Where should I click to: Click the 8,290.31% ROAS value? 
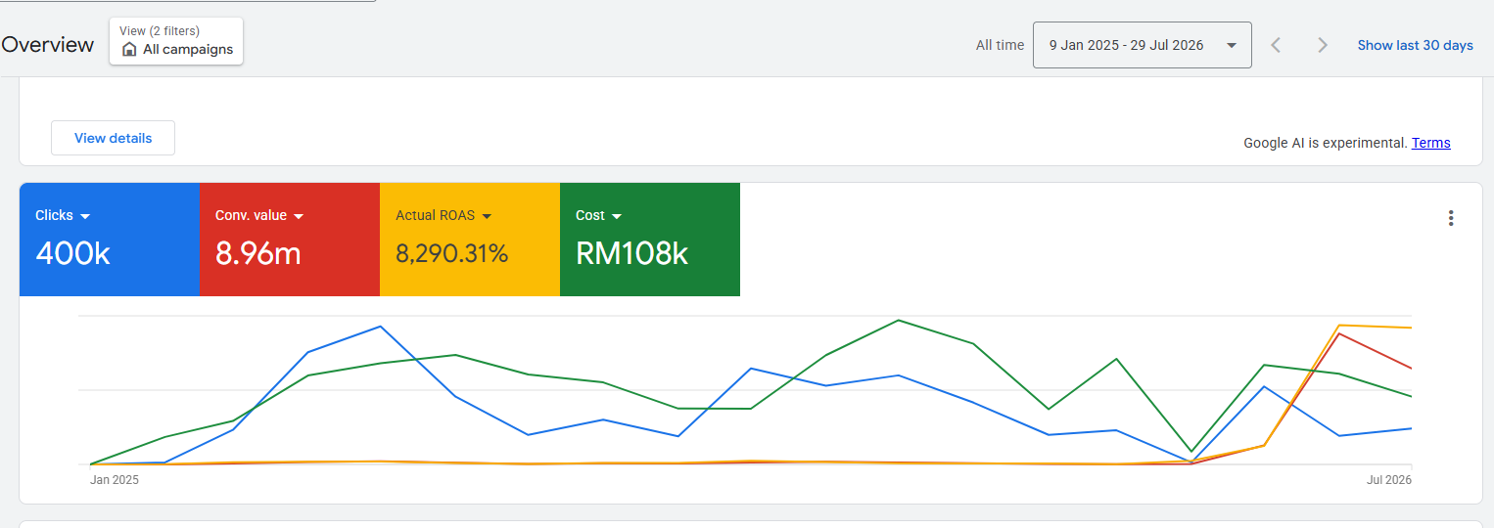452,254
